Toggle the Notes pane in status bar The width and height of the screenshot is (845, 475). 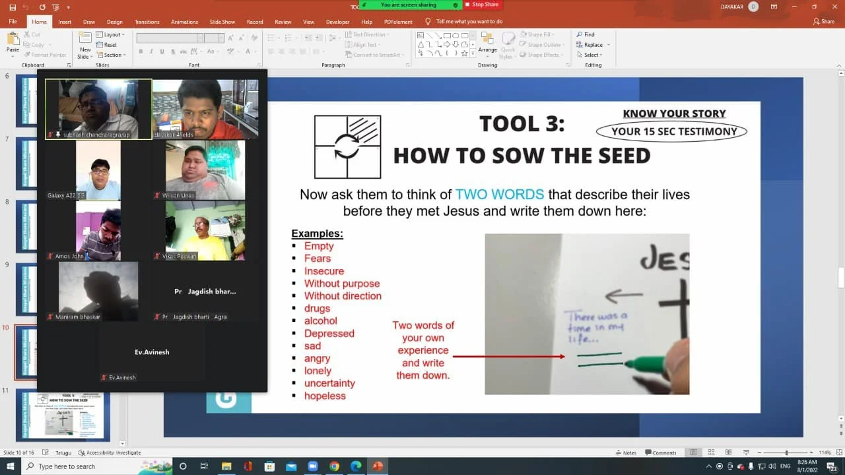[x=626, y=453]
